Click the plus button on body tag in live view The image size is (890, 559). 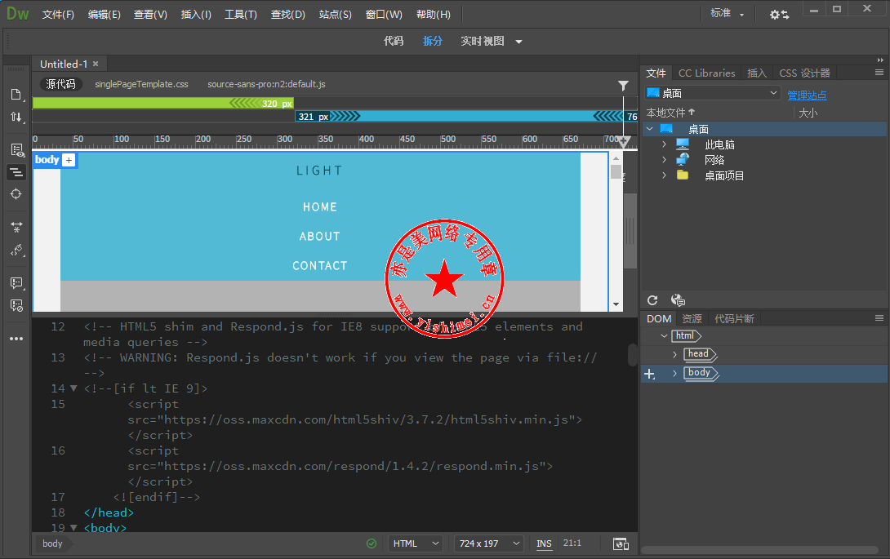pos(69,160)
